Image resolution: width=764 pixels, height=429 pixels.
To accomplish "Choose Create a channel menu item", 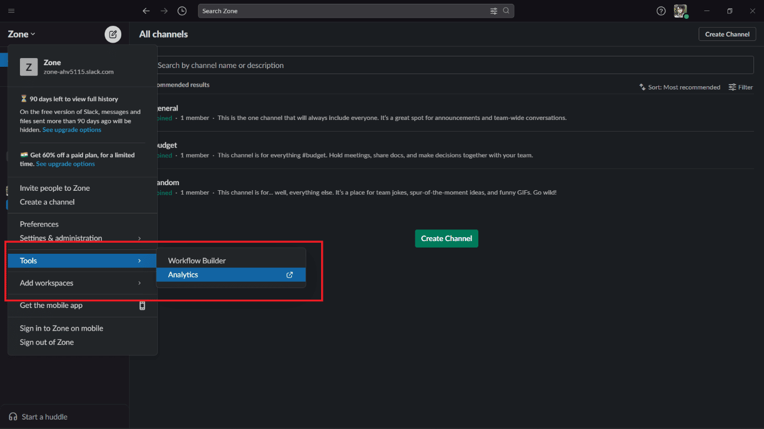I will 82,202.
